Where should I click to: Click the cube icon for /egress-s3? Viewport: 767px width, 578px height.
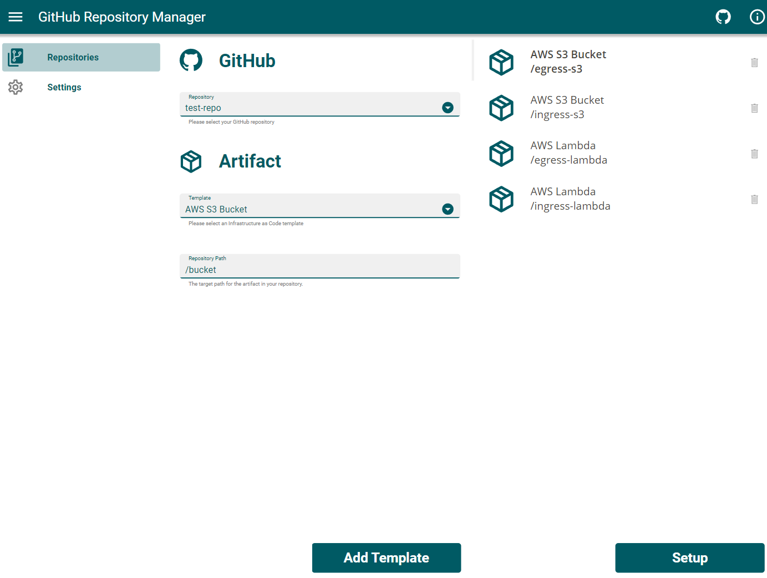[x=501, y=62]
